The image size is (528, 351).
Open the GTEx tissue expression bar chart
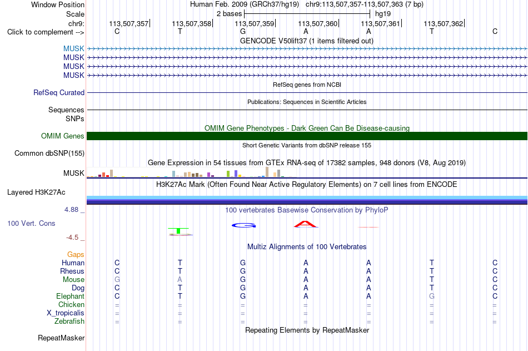pos(191,172)
